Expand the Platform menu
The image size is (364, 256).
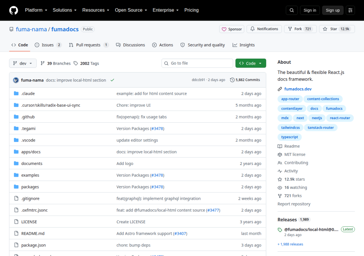[36, 10]
